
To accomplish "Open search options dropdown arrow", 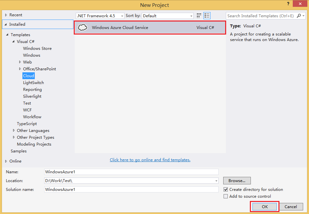I will click(x=304, y=16).
